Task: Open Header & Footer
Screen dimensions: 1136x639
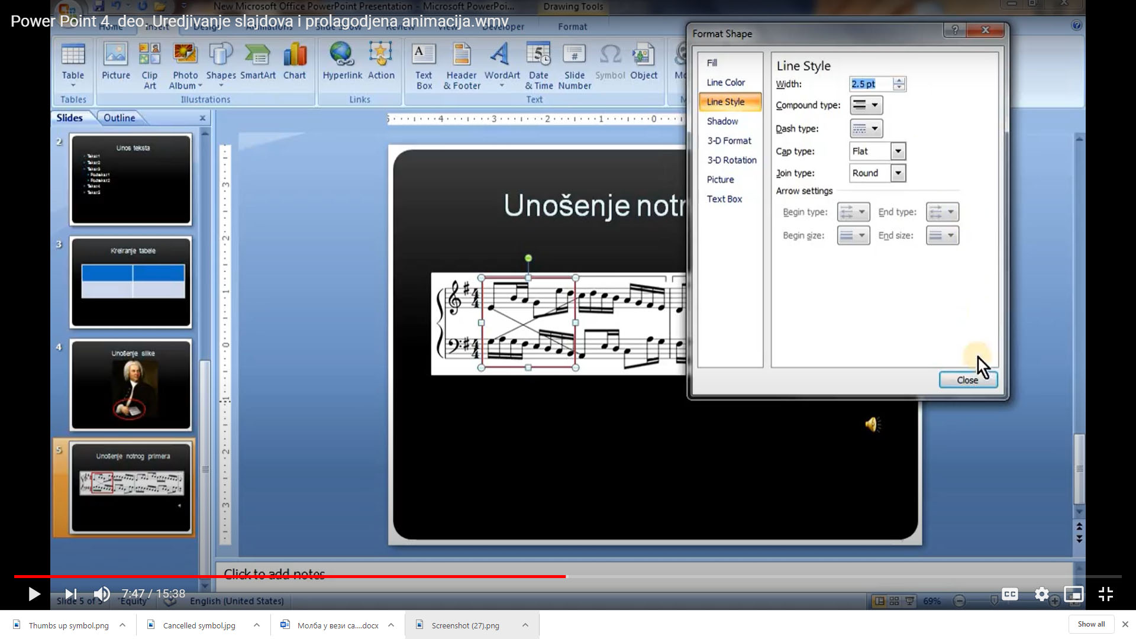Action: (461, 66)
